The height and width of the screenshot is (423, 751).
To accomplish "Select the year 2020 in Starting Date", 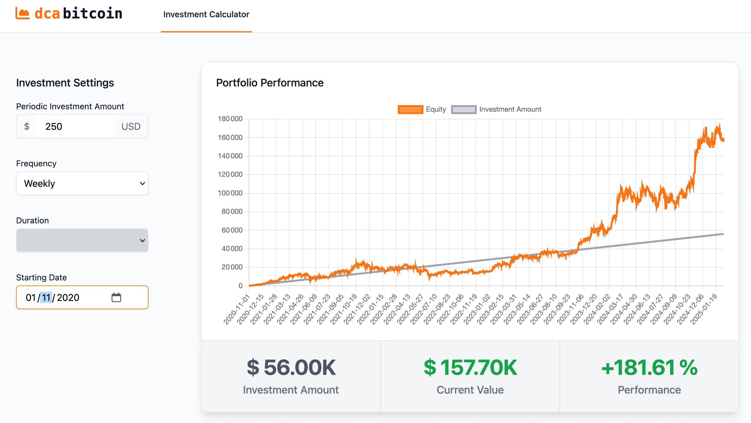I will [x=68, y=297].
